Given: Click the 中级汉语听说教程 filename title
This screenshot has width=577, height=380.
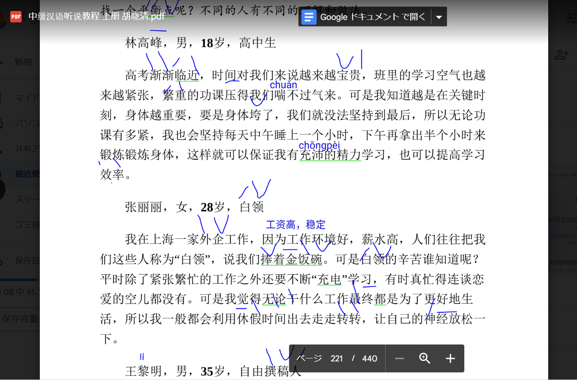Looking at the screenshot, I should pyautogui.click(x=96, y=16).
